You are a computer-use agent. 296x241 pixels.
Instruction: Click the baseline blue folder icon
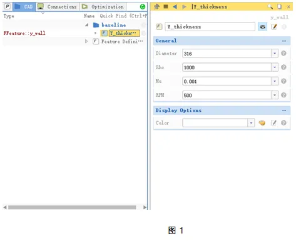click(96, 25)
